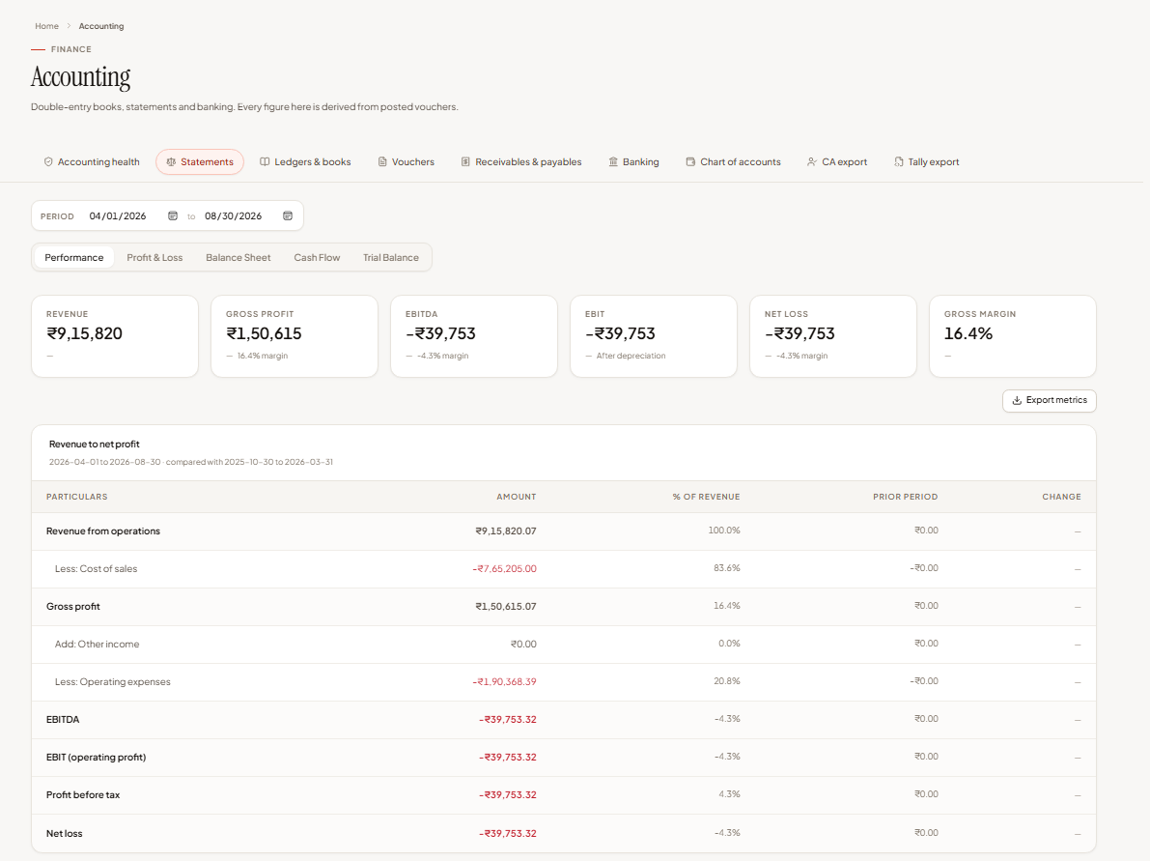Image resolution: width=1150 pixels, height=861 pixels.
Task: Open the Accounting health tab
Action: click(x=92, y=161)
